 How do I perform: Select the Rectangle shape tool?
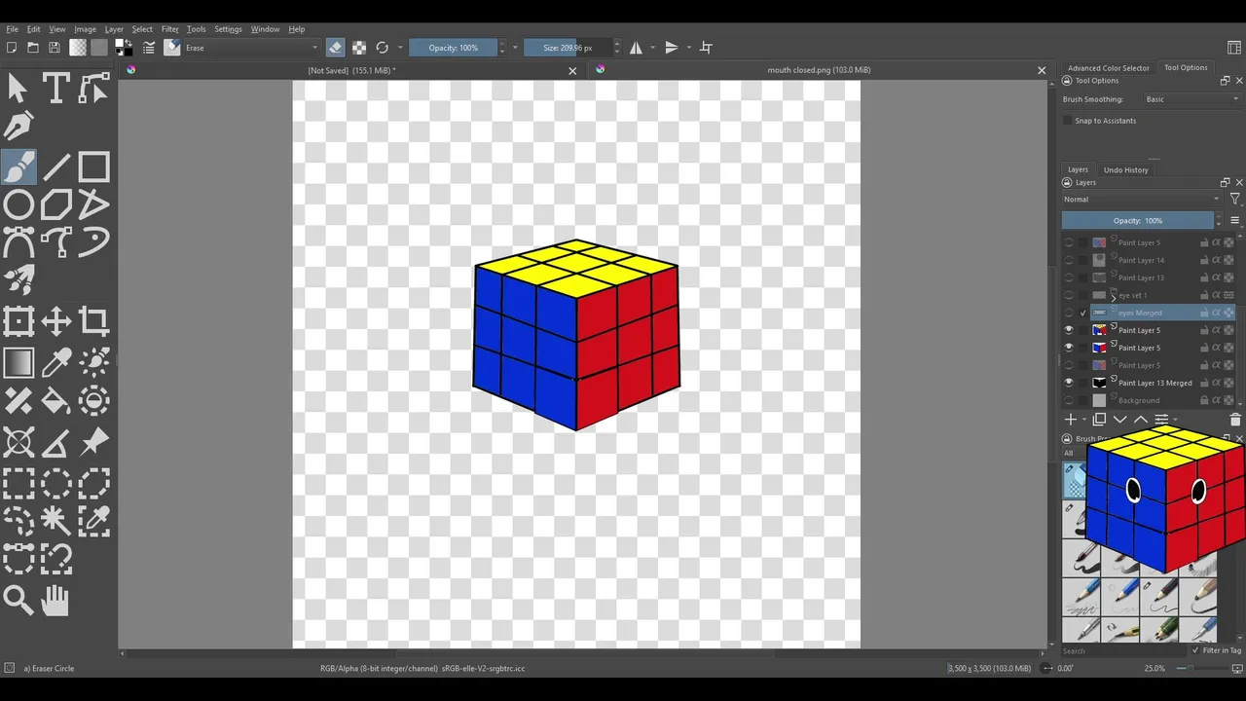pyautogui.click(x=93, y=166)
